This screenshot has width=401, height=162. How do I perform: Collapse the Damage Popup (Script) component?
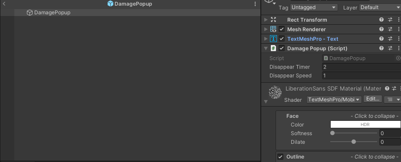coord(266,48)
